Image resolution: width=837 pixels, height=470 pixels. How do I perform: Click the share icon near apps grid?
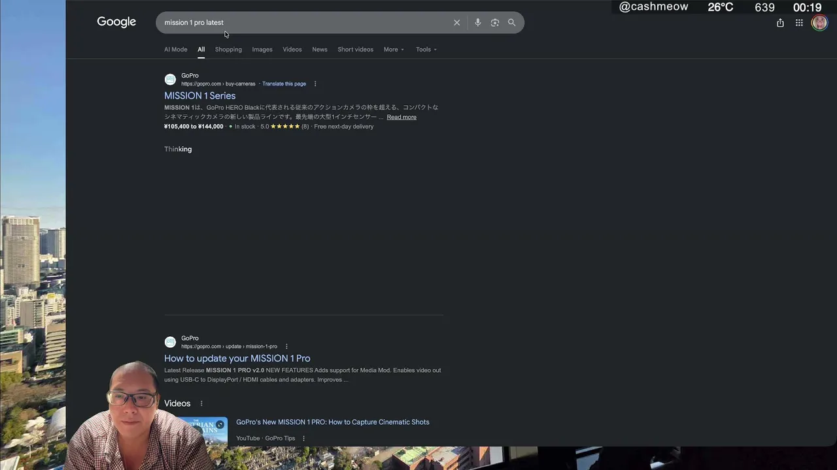coord(780,23)
